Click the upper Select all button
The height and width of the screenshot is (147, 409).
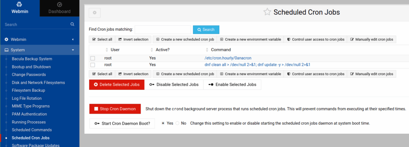pyautogui.click(x=102, y=39)
